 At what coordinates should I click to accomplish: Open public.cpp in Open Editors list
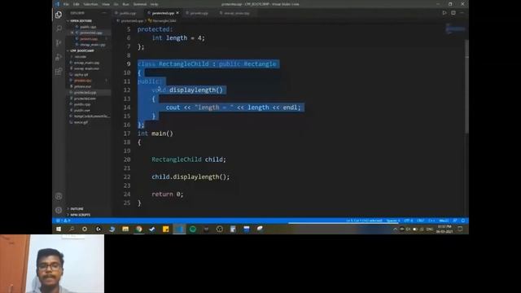pyautogui.click(x=88, y=27)
